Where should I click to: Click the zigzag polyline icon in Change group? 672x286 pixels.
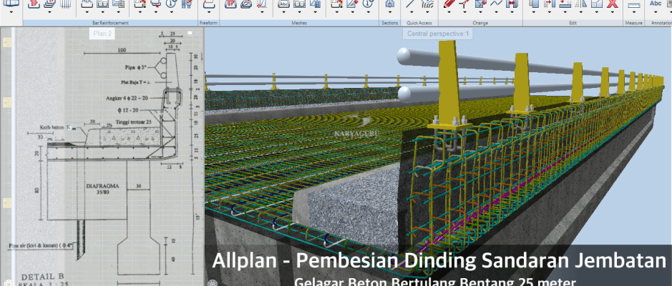click(496, 4)
